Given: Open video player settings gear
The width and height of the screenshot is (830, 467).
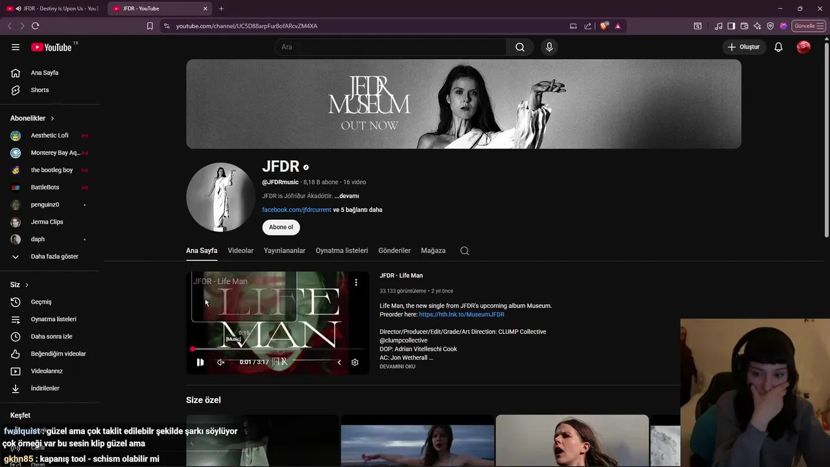Looking at the screenshot, I should point(355,363).
